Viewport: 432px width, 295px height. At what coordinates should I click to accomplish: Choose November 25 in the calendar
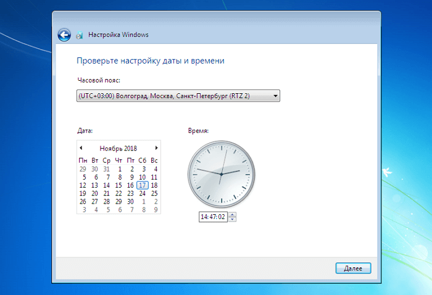[155, 193]
